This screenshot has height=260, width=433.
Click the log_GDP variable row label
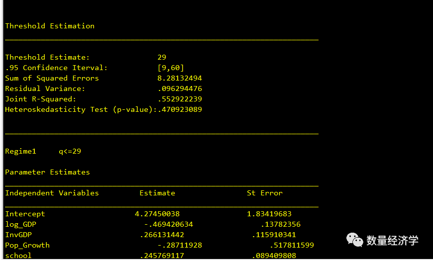pos(21,224)
